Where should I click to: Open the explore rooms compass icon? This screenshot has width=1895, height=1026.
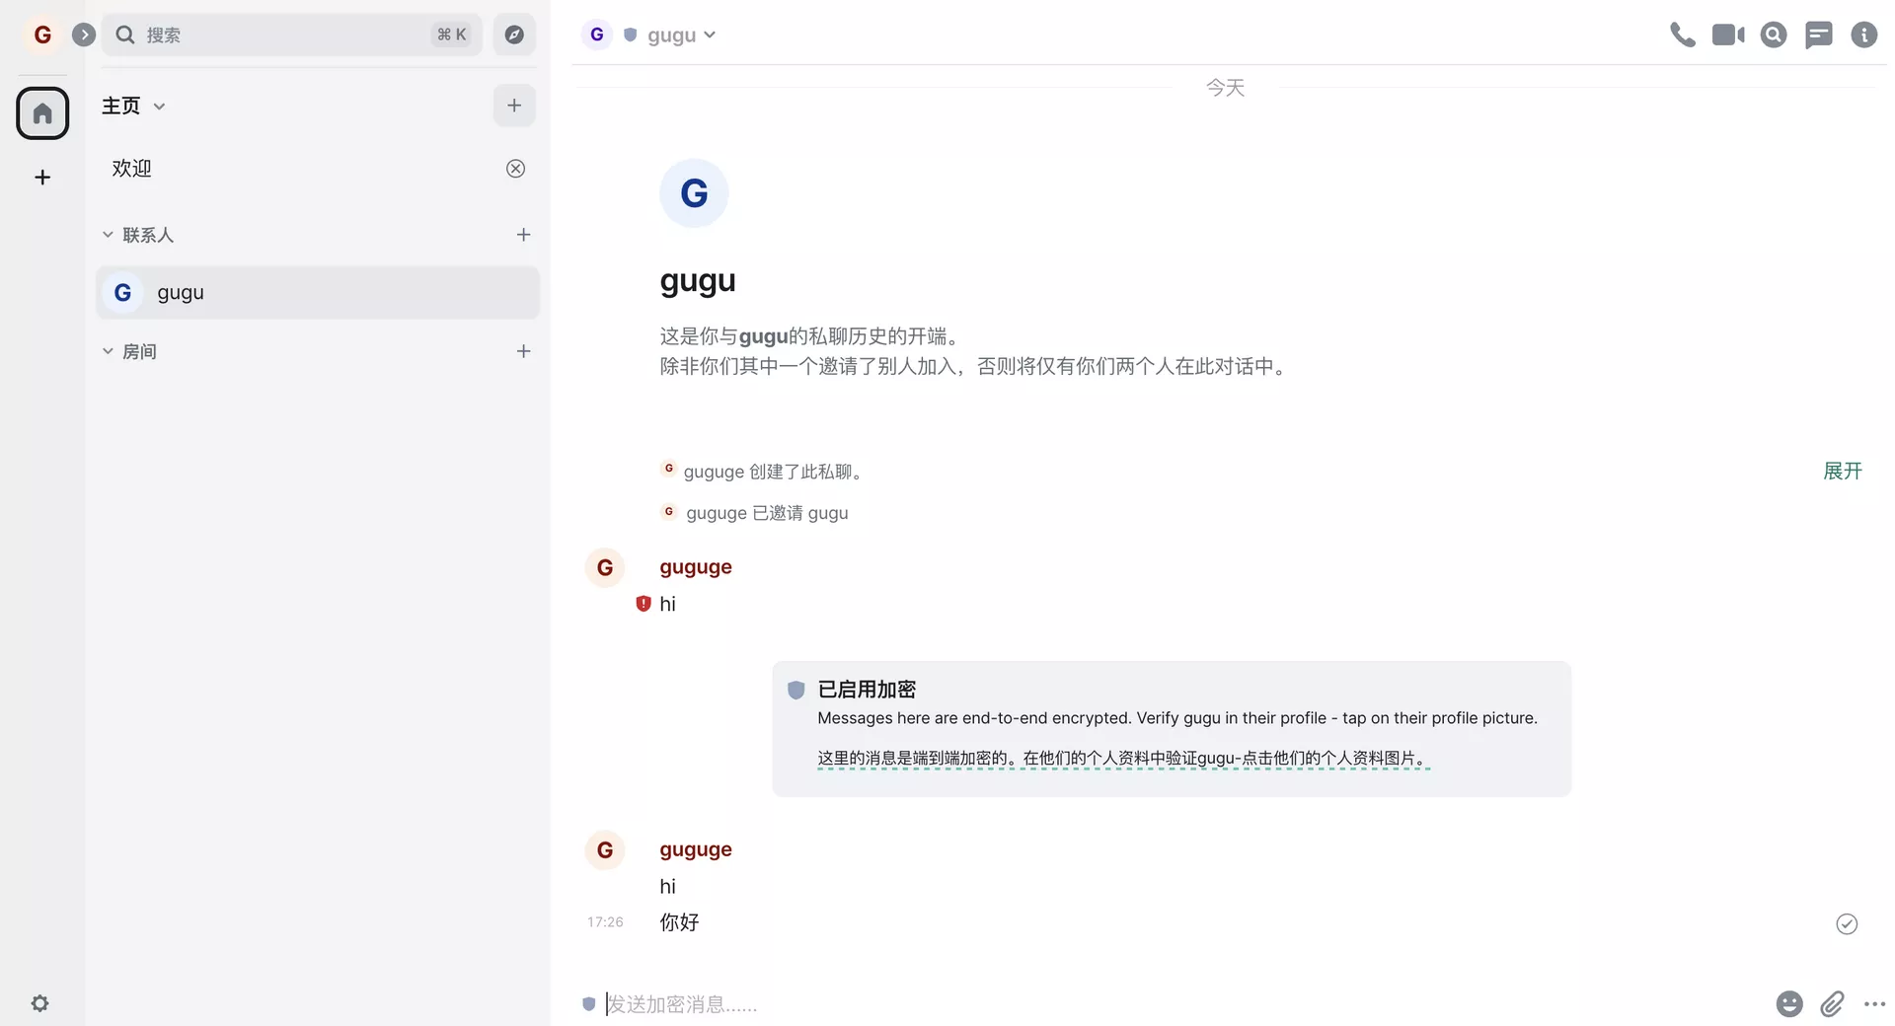[514, 36]
